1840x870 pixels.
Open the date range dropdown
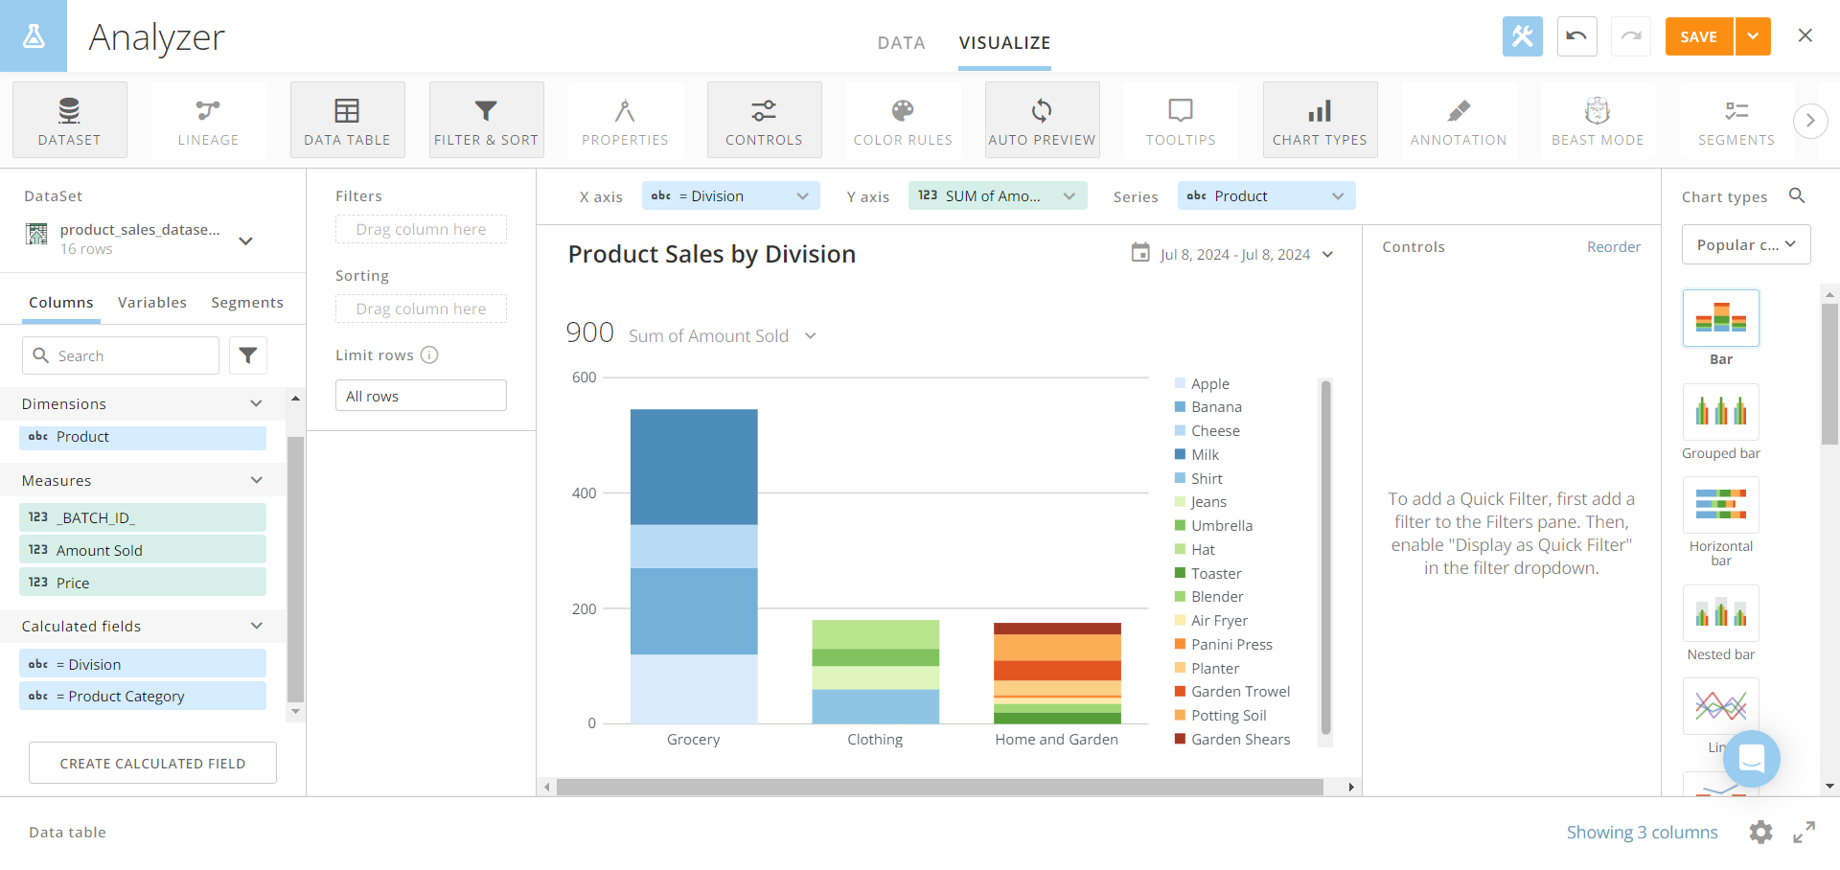coord(1327,254)
